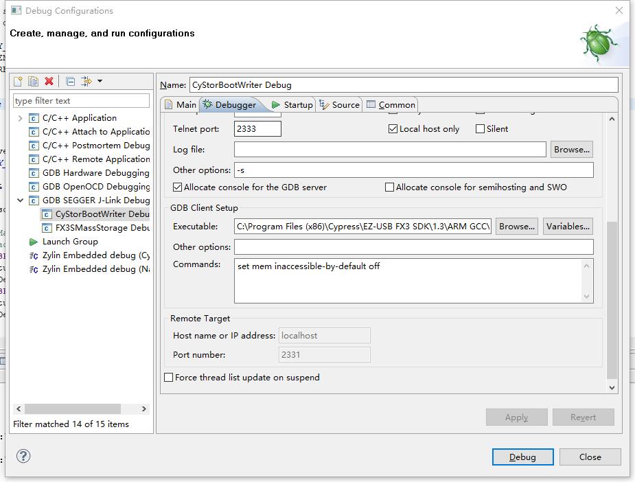Click the type filter text field
Viewport: 635px width, 482px height.
tap(82, 101)
